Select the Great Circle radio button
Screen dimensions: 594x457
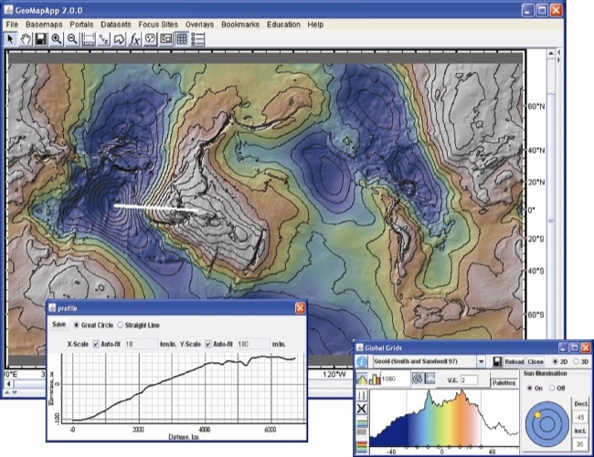(x=76, y=324)
